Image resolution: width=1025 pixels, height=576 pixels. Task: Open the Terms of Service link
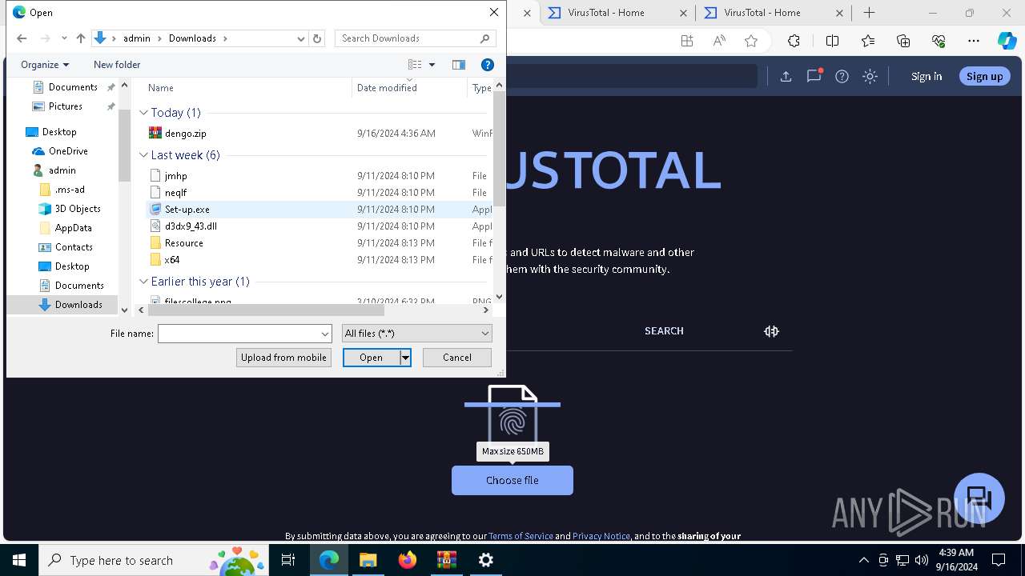[x=521, y=536]
